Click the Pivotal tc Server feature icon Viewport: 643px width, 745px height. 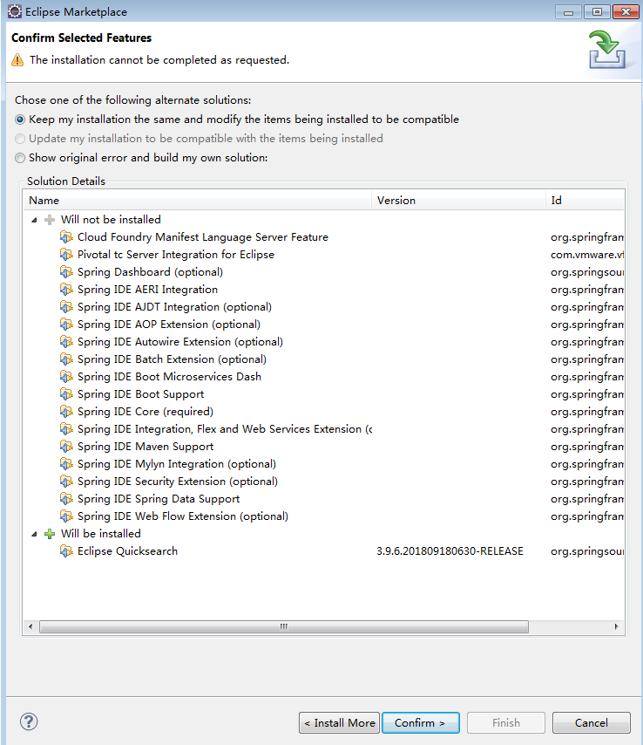tap(66, 254)
